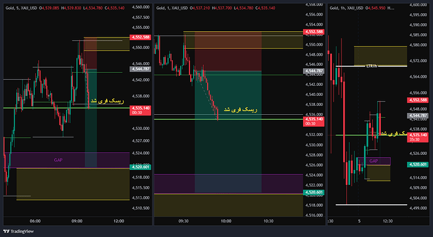Click the 12:00 time axis label

click(119, 221)
